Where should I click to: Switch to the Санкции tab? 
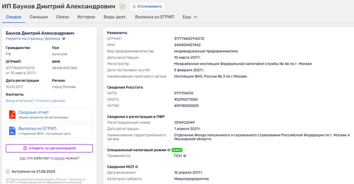coord(39,17)
